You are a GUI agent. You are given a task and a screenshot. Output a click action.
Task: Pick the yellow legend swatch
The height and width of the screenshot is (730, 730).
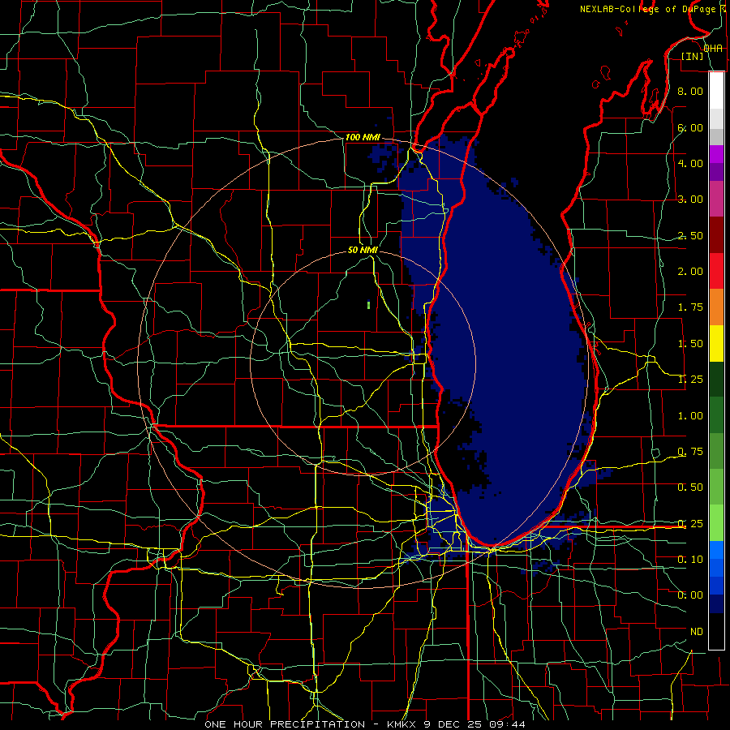point(716,343)
